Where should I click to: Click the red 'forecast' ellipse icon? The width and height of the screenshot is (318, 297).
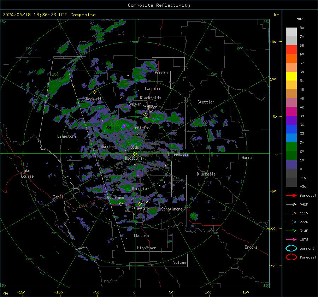pyautogui.click(x=291, y=257)
